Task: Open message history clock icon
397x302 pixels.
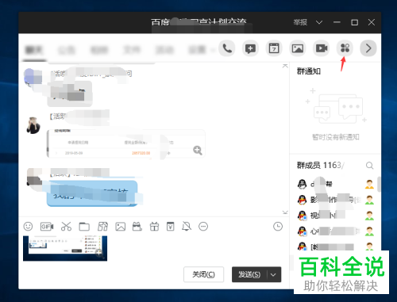Action: [278, 227]
